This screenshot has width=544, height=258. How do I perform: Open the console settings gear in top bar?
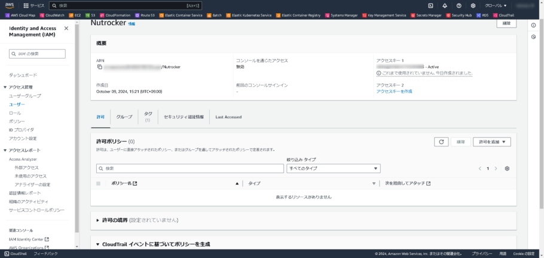[x=473, y=5]
